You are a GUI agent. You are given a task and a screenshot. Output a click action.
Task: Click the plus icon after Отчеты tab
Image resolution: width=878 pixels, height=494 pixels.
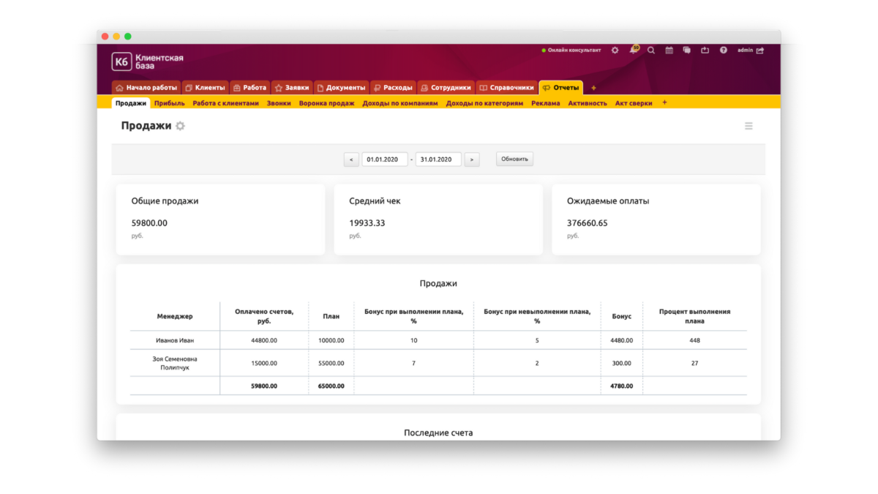pyautogui.click(x=593, y=88)
